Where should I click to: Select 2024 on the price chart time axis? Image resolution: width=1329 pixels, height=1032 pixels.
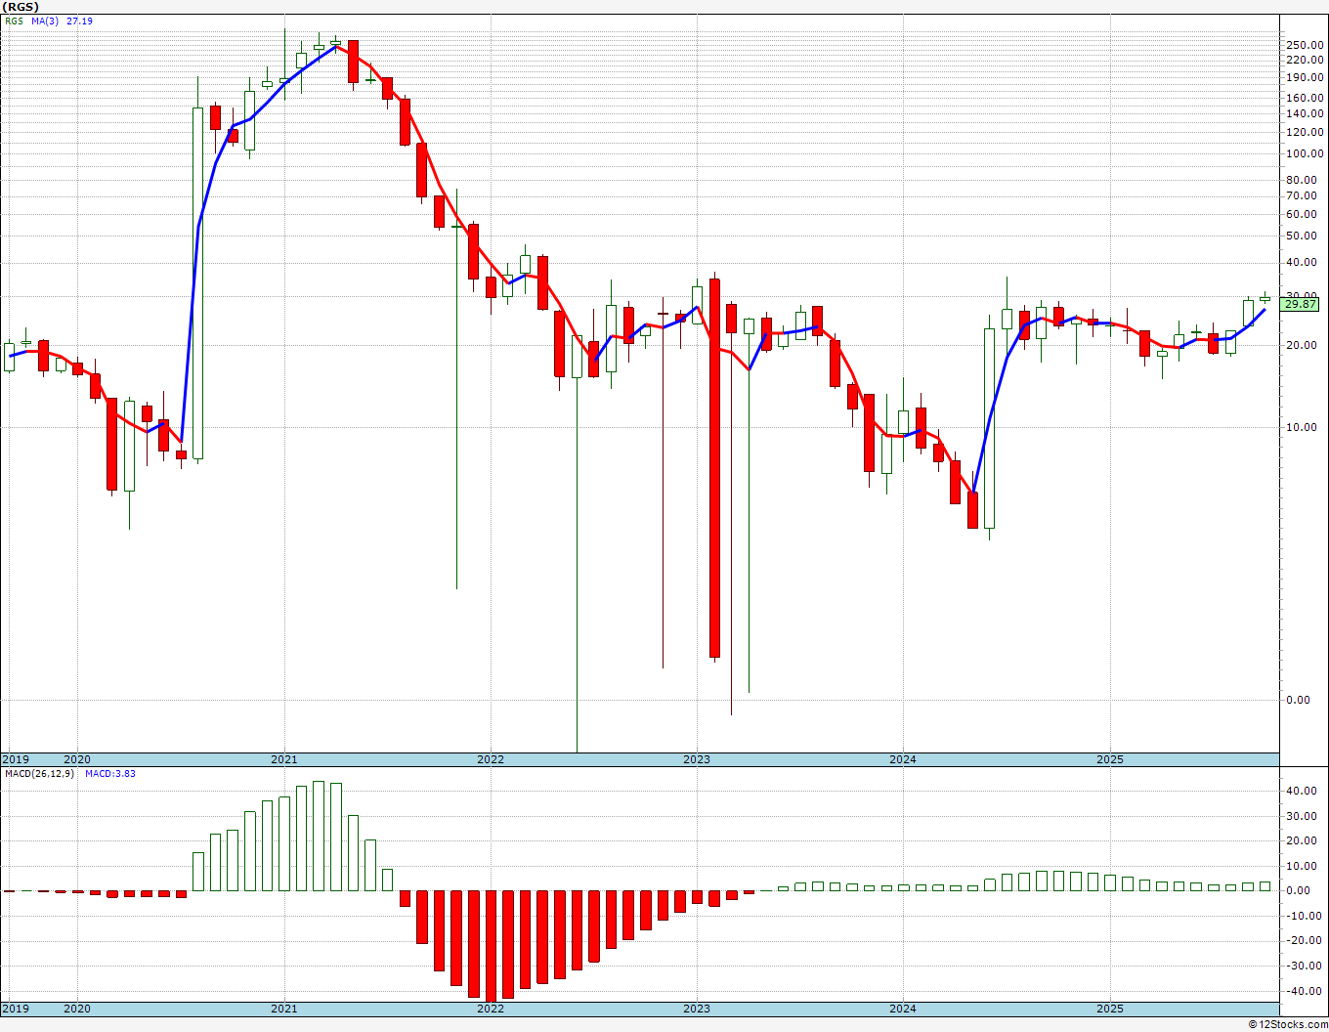point(903,759)
